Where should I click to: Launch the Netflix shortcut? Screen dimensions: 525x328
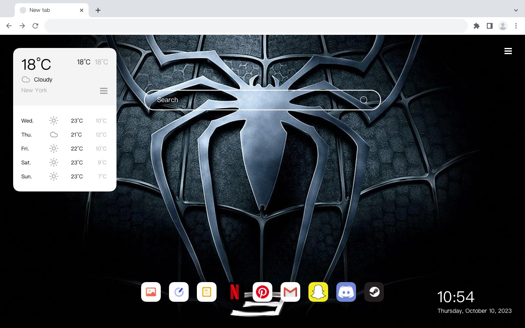tap(235, 292)
